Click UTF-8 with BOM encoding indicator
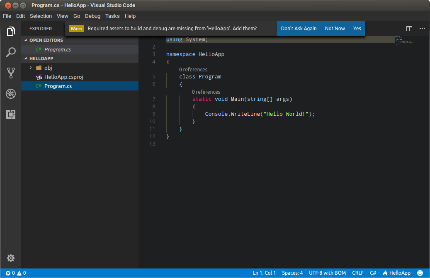The image size is (430, 278). click(x=327, y=273)
